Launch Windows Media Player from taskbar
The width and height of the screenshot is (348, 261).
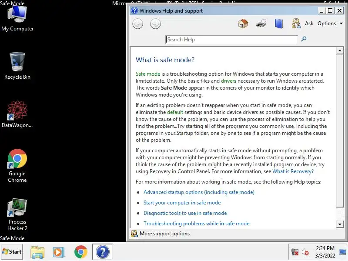[59, 252]
